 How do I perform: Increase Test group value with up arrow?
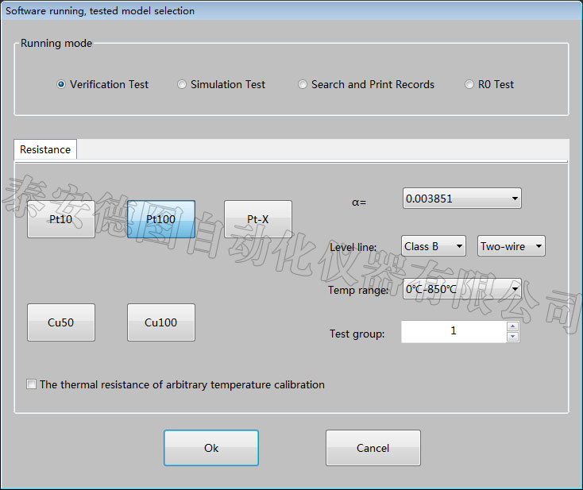point(512,326)
